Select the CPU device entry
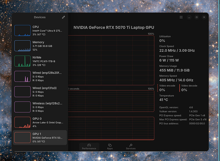The height and width of the screenshot is (161, 220). pyautogui.click(x=40, y=31)
